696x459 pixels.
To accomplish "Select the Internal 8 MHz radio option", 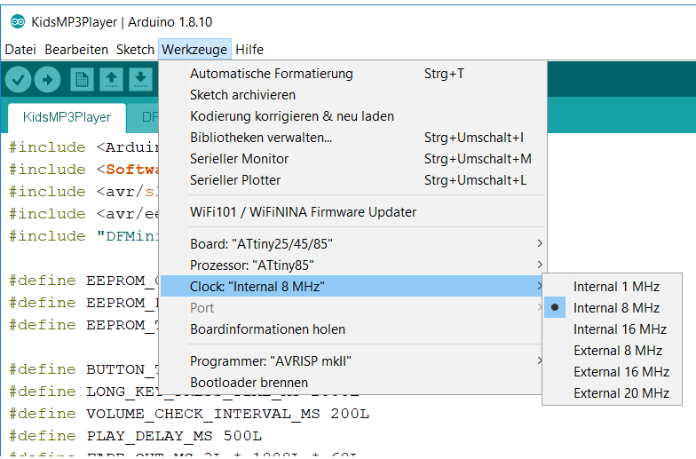I will [x=616, y=308].
